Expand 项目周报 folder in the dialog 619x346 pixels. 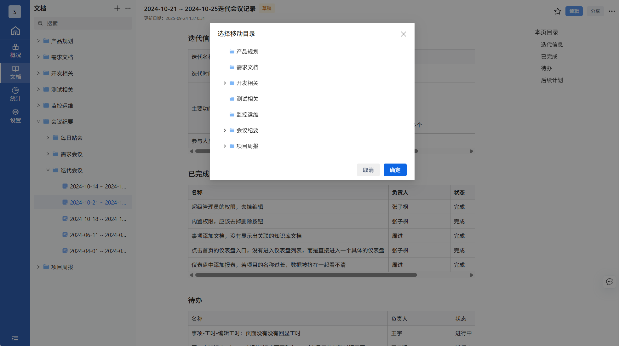[x=225, y=146]
